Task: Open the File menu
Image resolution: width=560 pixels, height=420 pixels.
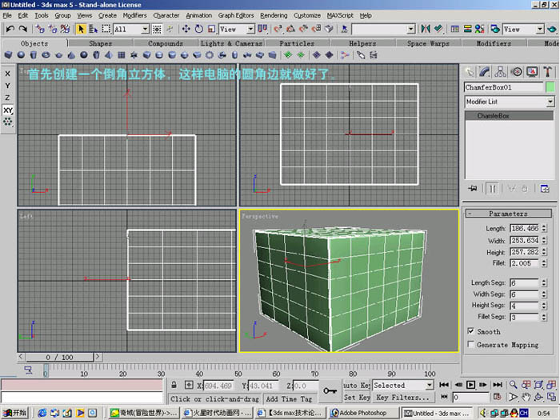Action: (7, 15)
